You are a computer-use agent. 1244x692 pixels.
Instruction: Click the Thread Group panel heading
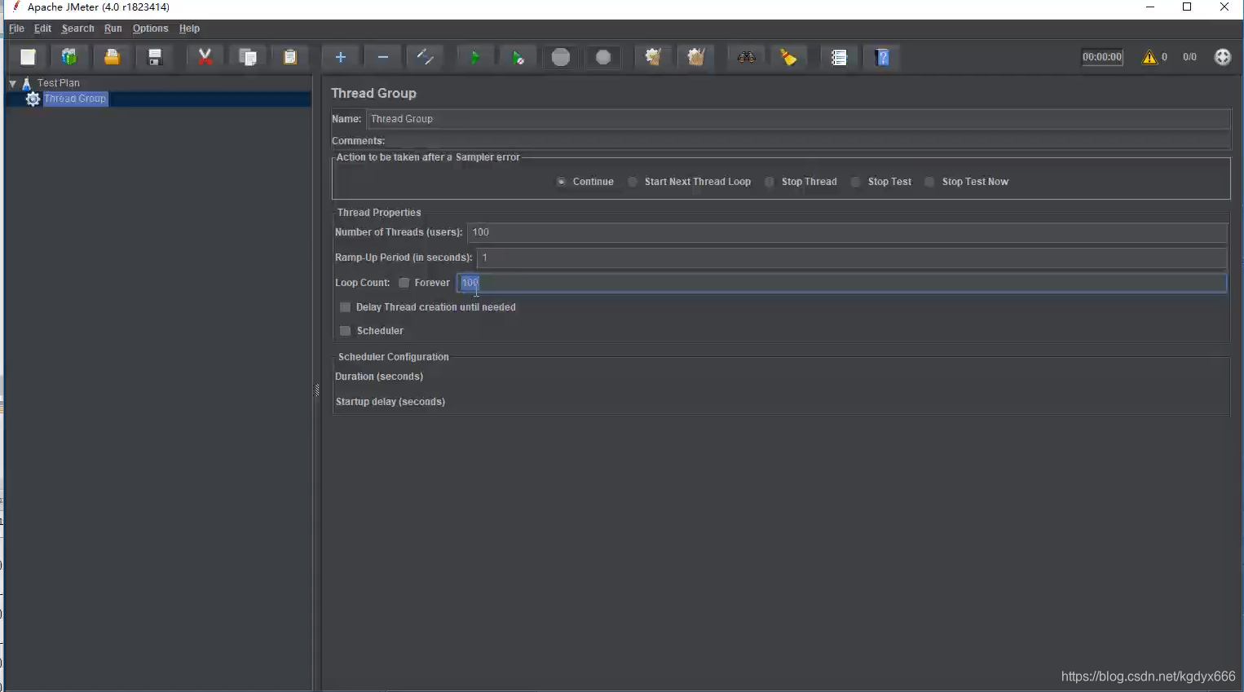373,94
